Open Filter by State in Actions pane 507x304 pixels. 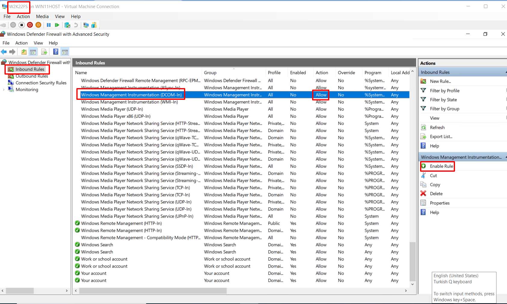pyautogui.click(x=443, y=100)
